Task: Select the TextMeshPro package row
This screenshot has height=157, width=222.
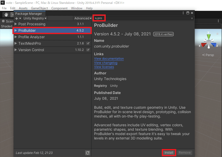Action: [x=52, y=43]
